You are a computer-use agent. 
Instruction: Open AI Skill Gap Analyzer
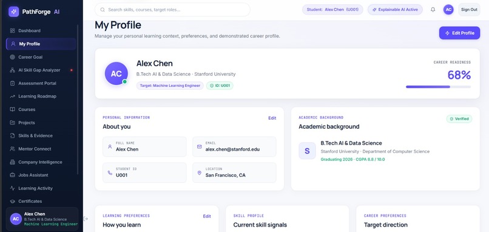tap(41, 70)
